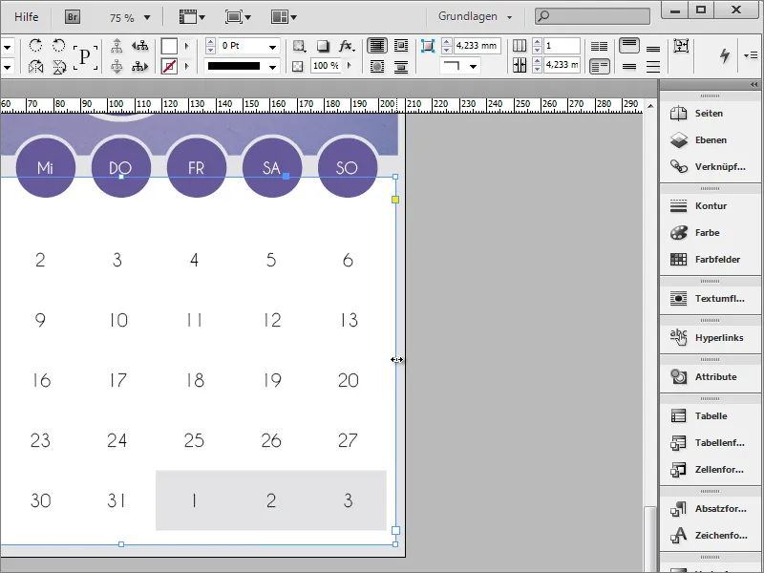Click the fill color swatch
The width and height of the screenshot is (764, 573).
click(x=170, y=46)
